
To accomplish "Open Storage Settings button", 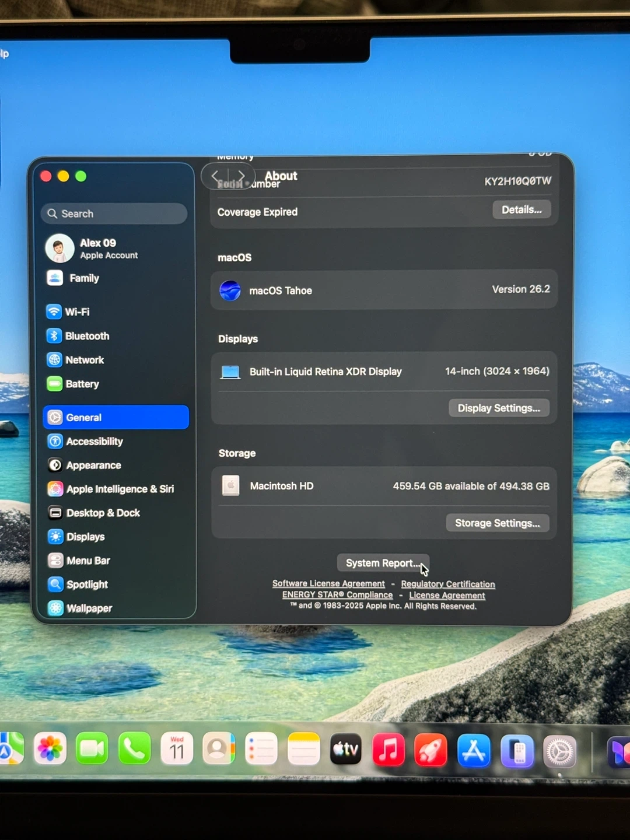I will pos(497,523).
